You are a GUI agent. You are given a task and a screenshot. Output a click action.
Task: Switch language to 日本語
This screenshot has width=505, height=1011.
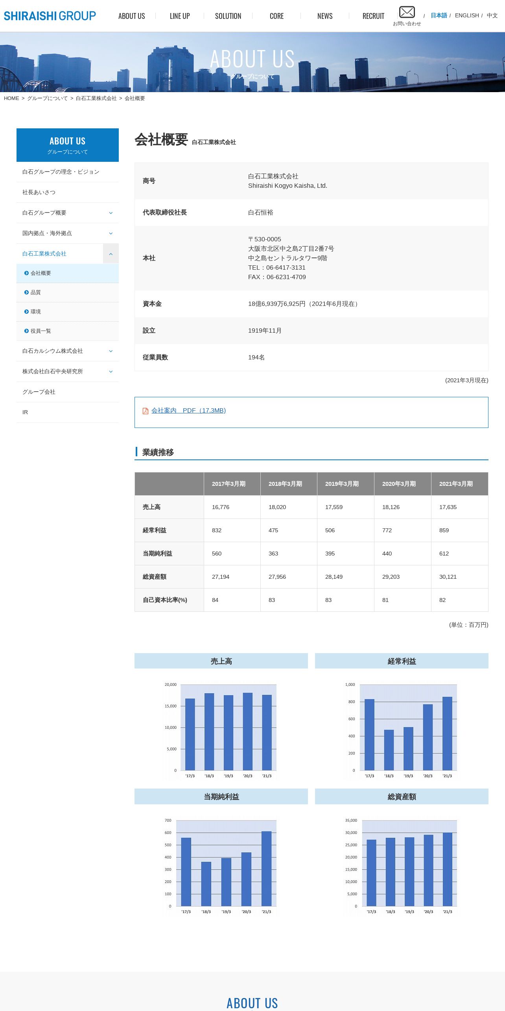click(439, 15)
